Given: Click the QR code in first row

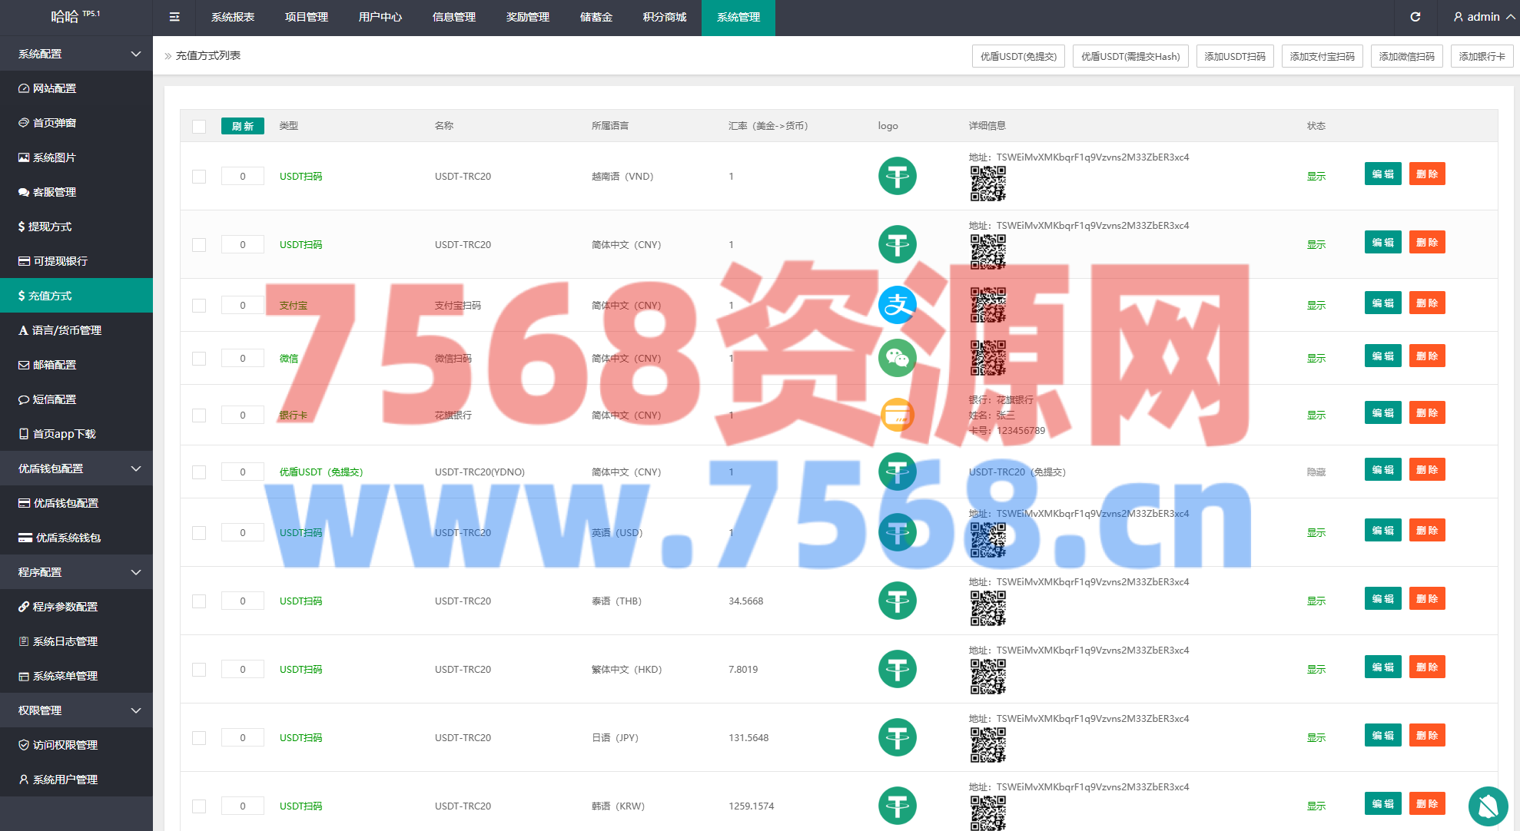Looking at the screenshot, I should [987, 184].
